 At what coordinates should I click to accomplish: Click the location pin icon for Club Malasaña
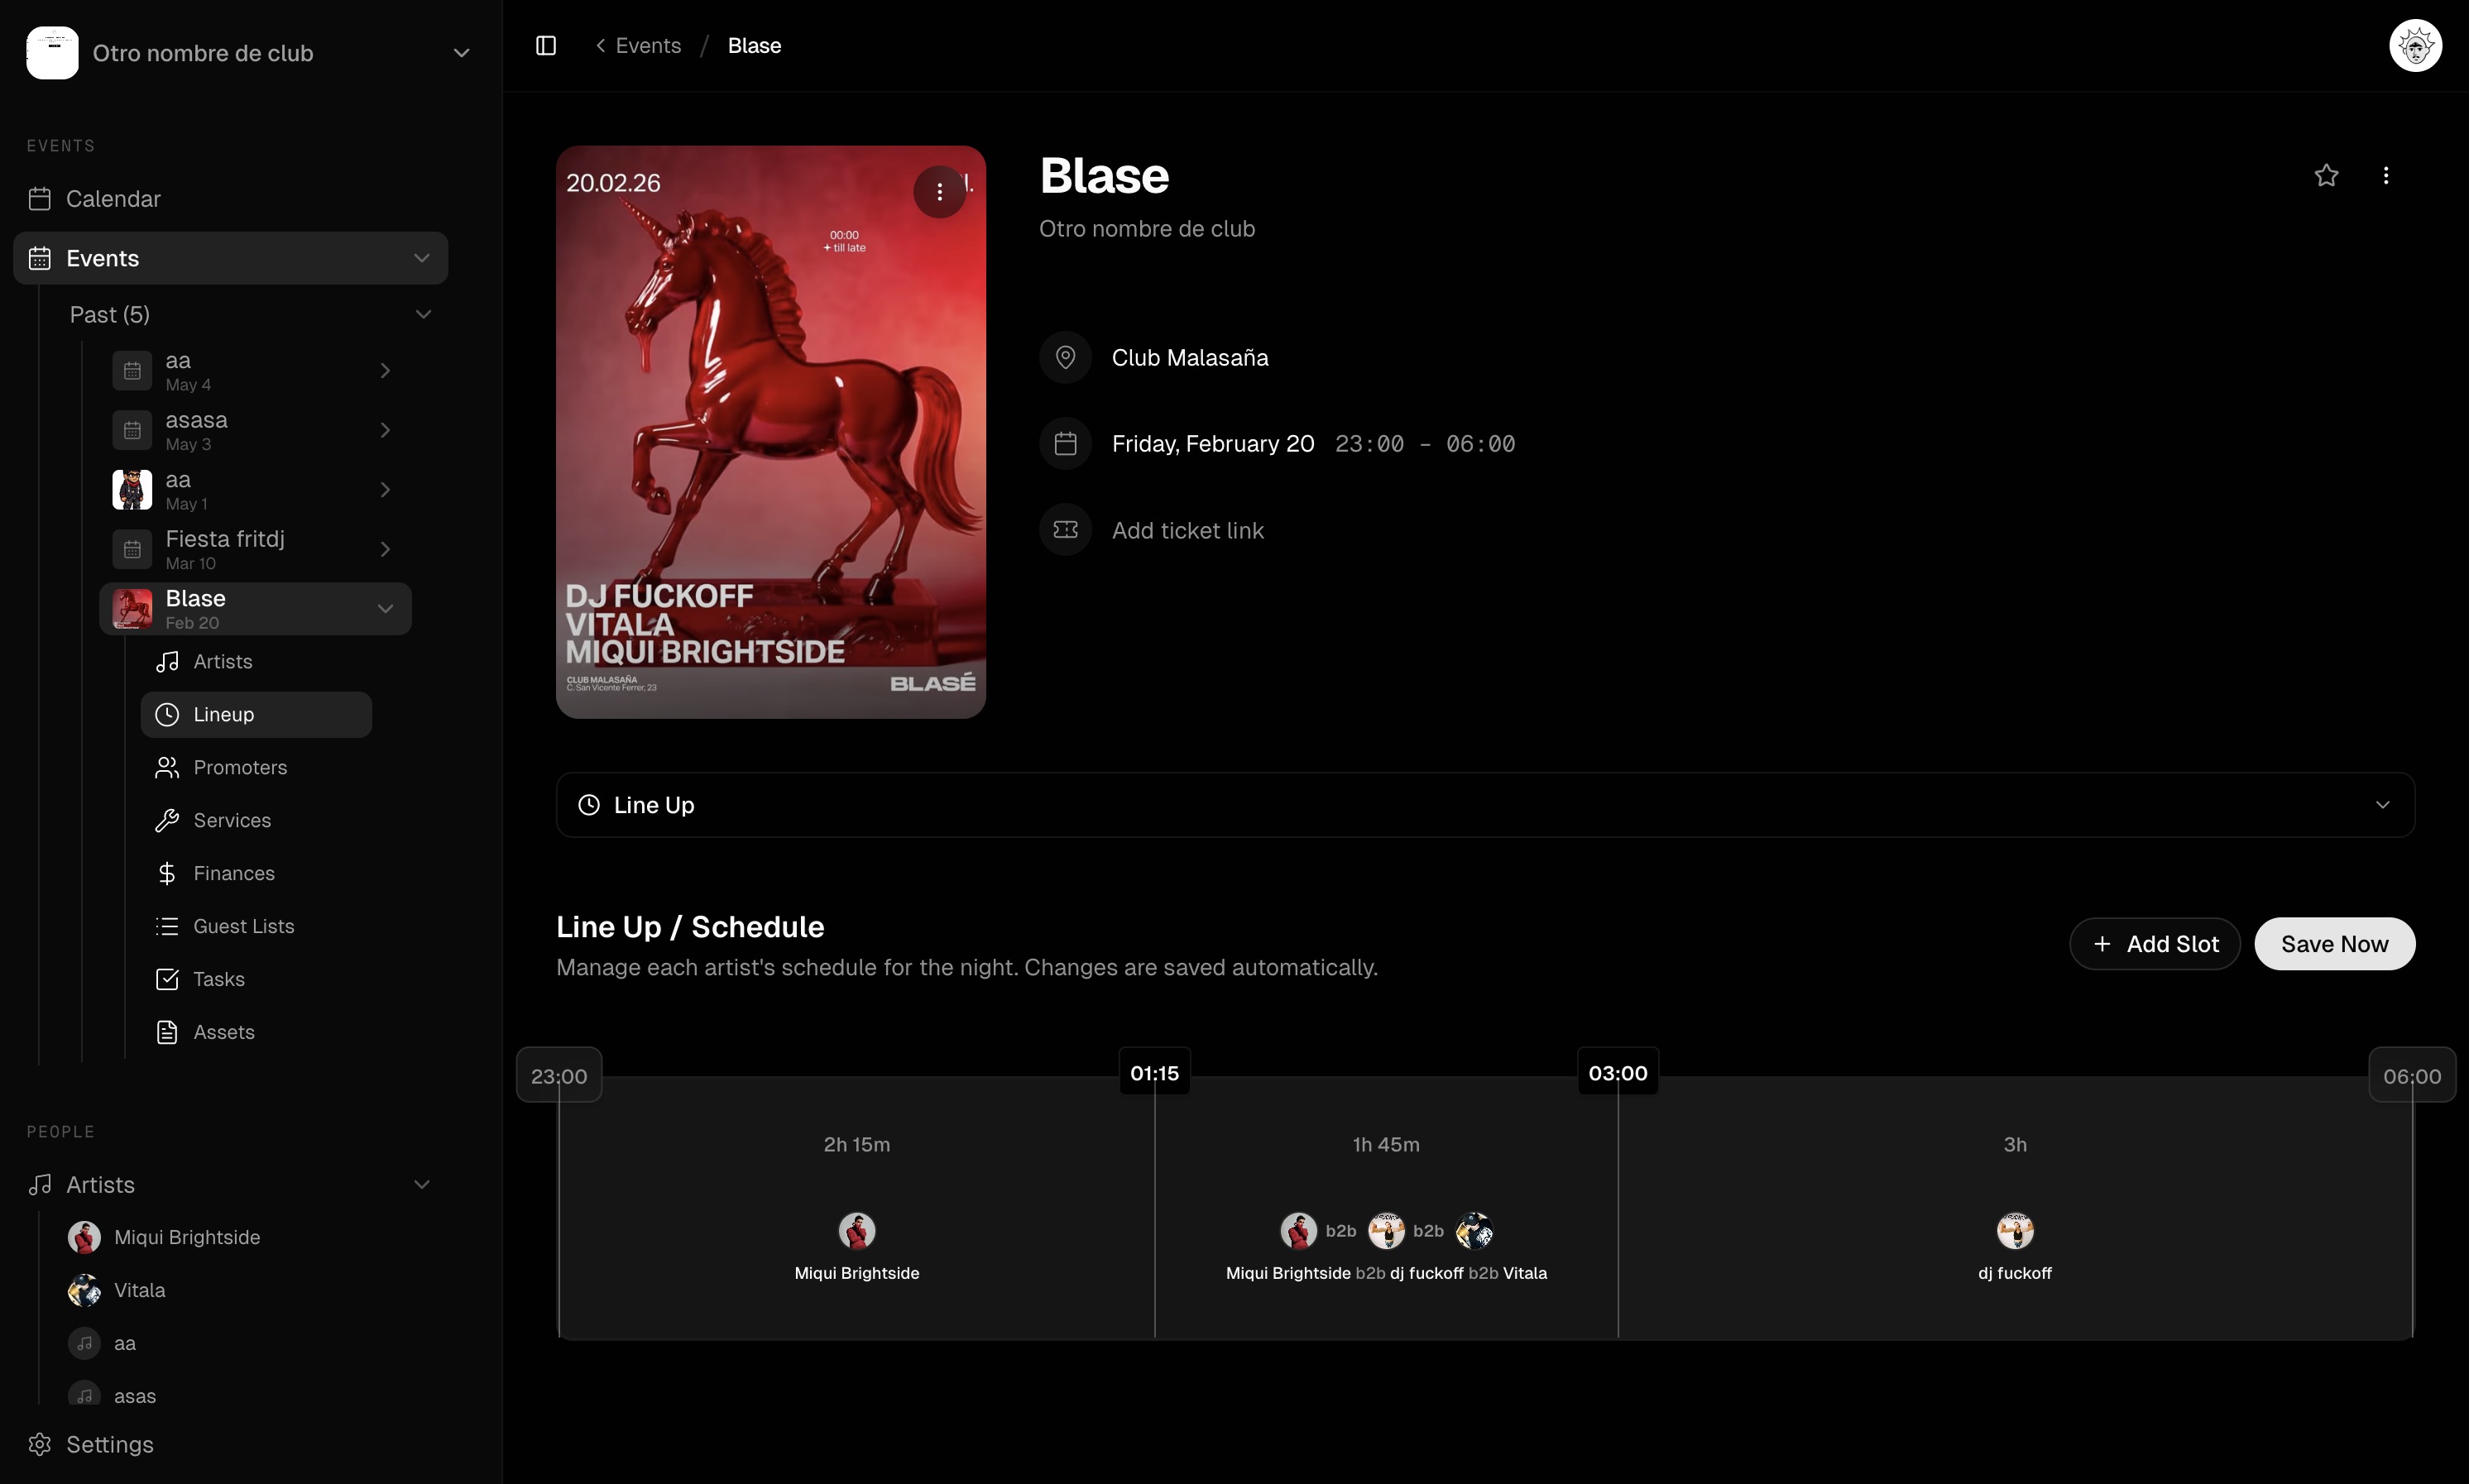[1065, 358]
